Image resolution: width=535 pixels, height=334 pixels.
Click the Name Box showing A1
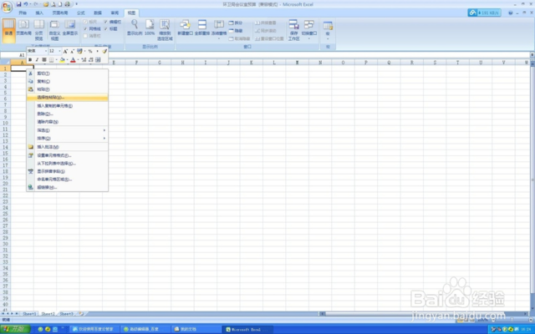tap(13, 55)
